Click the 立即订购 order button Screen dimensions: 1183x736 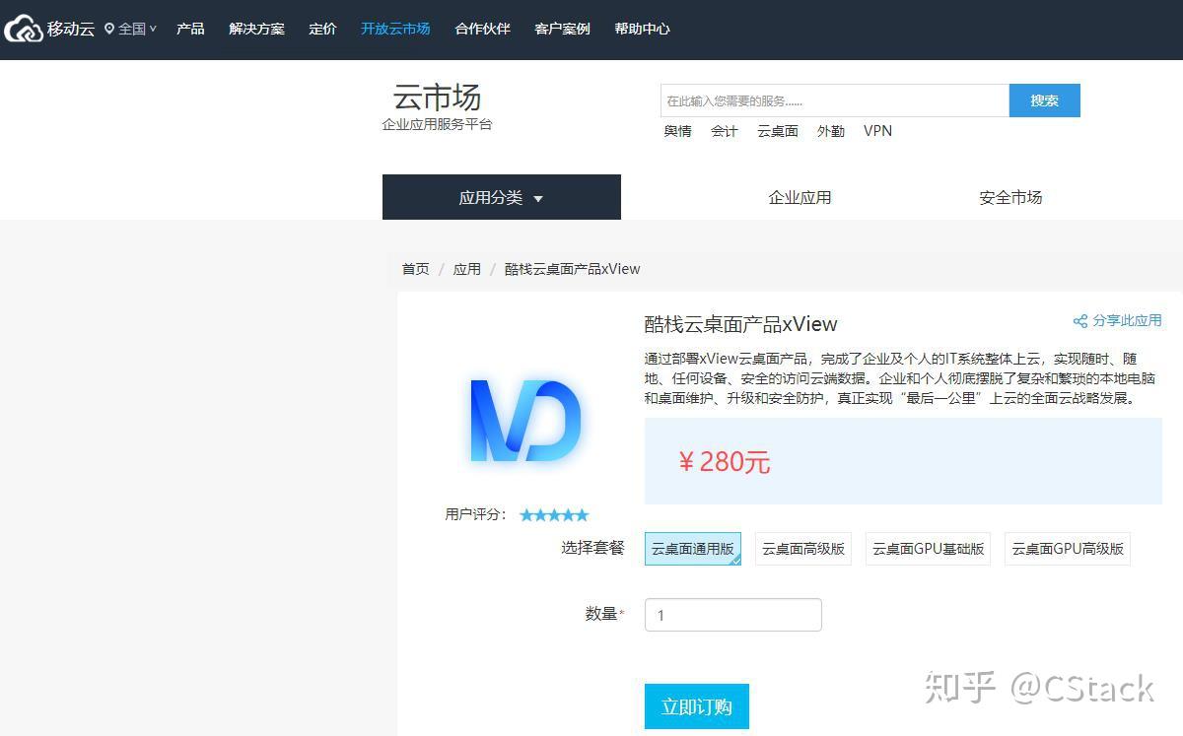click(696, 705)
